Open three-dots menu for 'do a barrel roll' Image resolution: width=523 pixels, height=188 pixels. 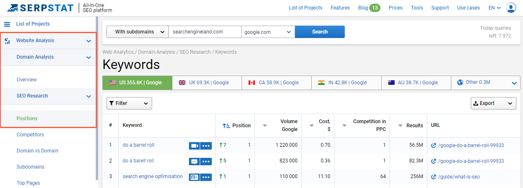click(x=206, y=145)
